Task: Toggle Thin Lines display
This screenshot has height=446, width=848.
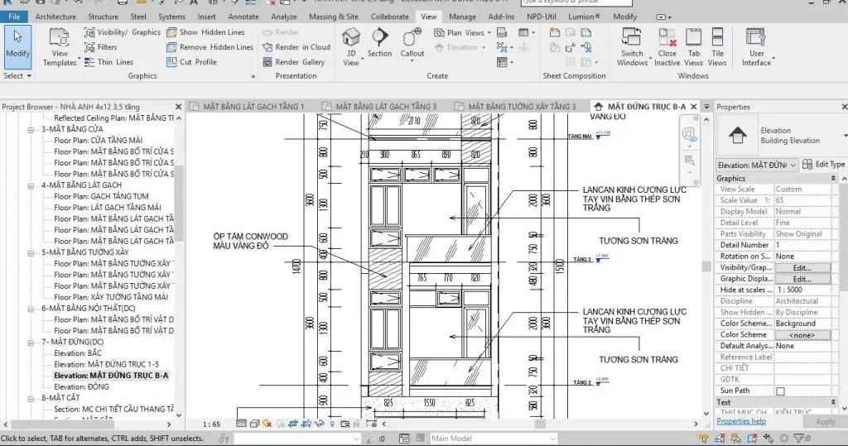Action: [x=109, y=61]
